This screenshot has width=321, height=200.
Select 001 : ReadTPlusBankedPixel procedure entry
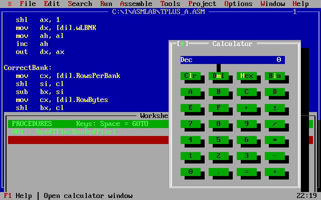pyautogui.click(x=64, y=132)
